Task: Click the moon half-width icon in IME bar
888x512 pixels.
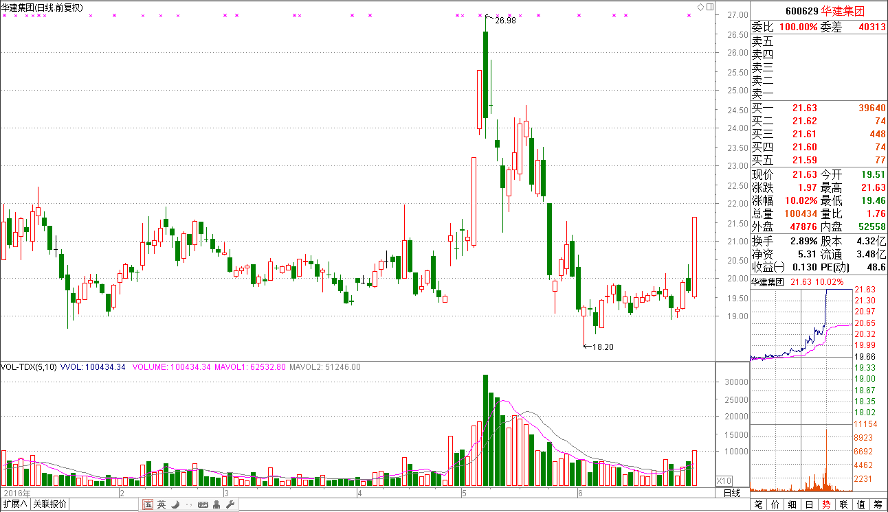Action: coord(175,504)
